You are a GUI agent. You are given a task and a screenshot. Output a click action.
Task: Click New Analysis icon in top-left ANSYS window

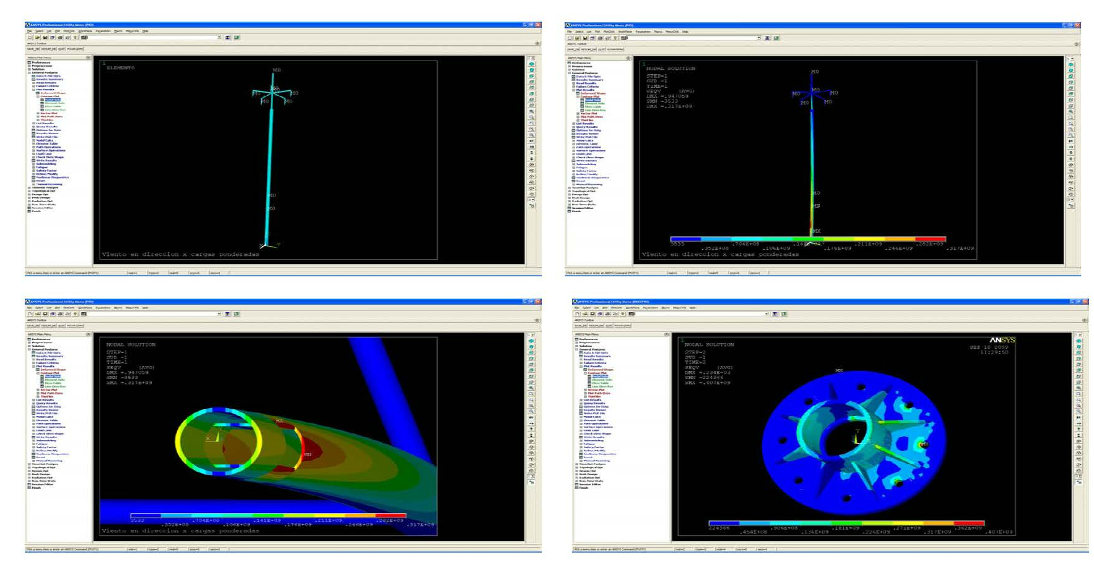click(x=30, y=38)
